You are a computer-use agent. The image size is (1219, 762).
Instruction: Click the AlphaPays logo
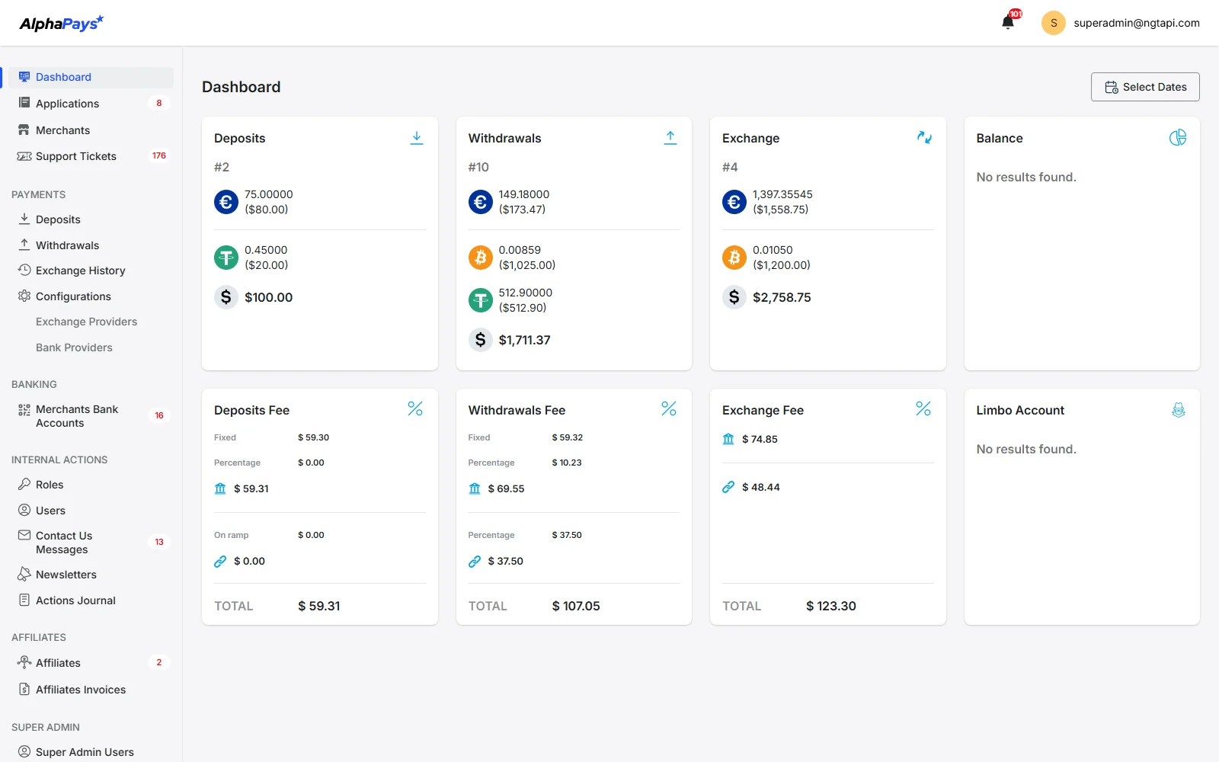62,23
